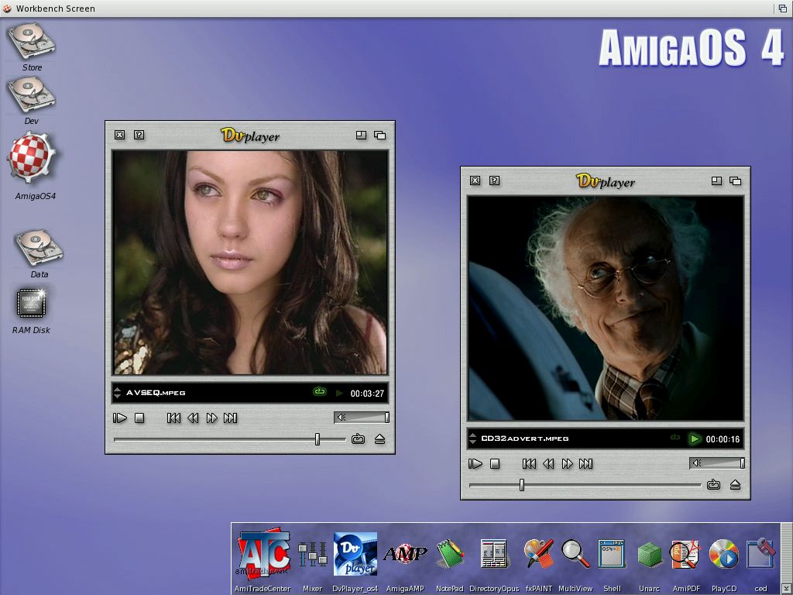Launch MultiView from the dock
Viewport: 793px width, 595px height.
575,553
